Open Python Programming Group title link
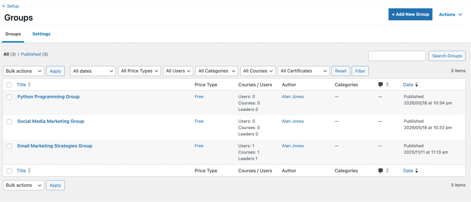This screenshot has height=202, width=471. (x=48, y=97)
